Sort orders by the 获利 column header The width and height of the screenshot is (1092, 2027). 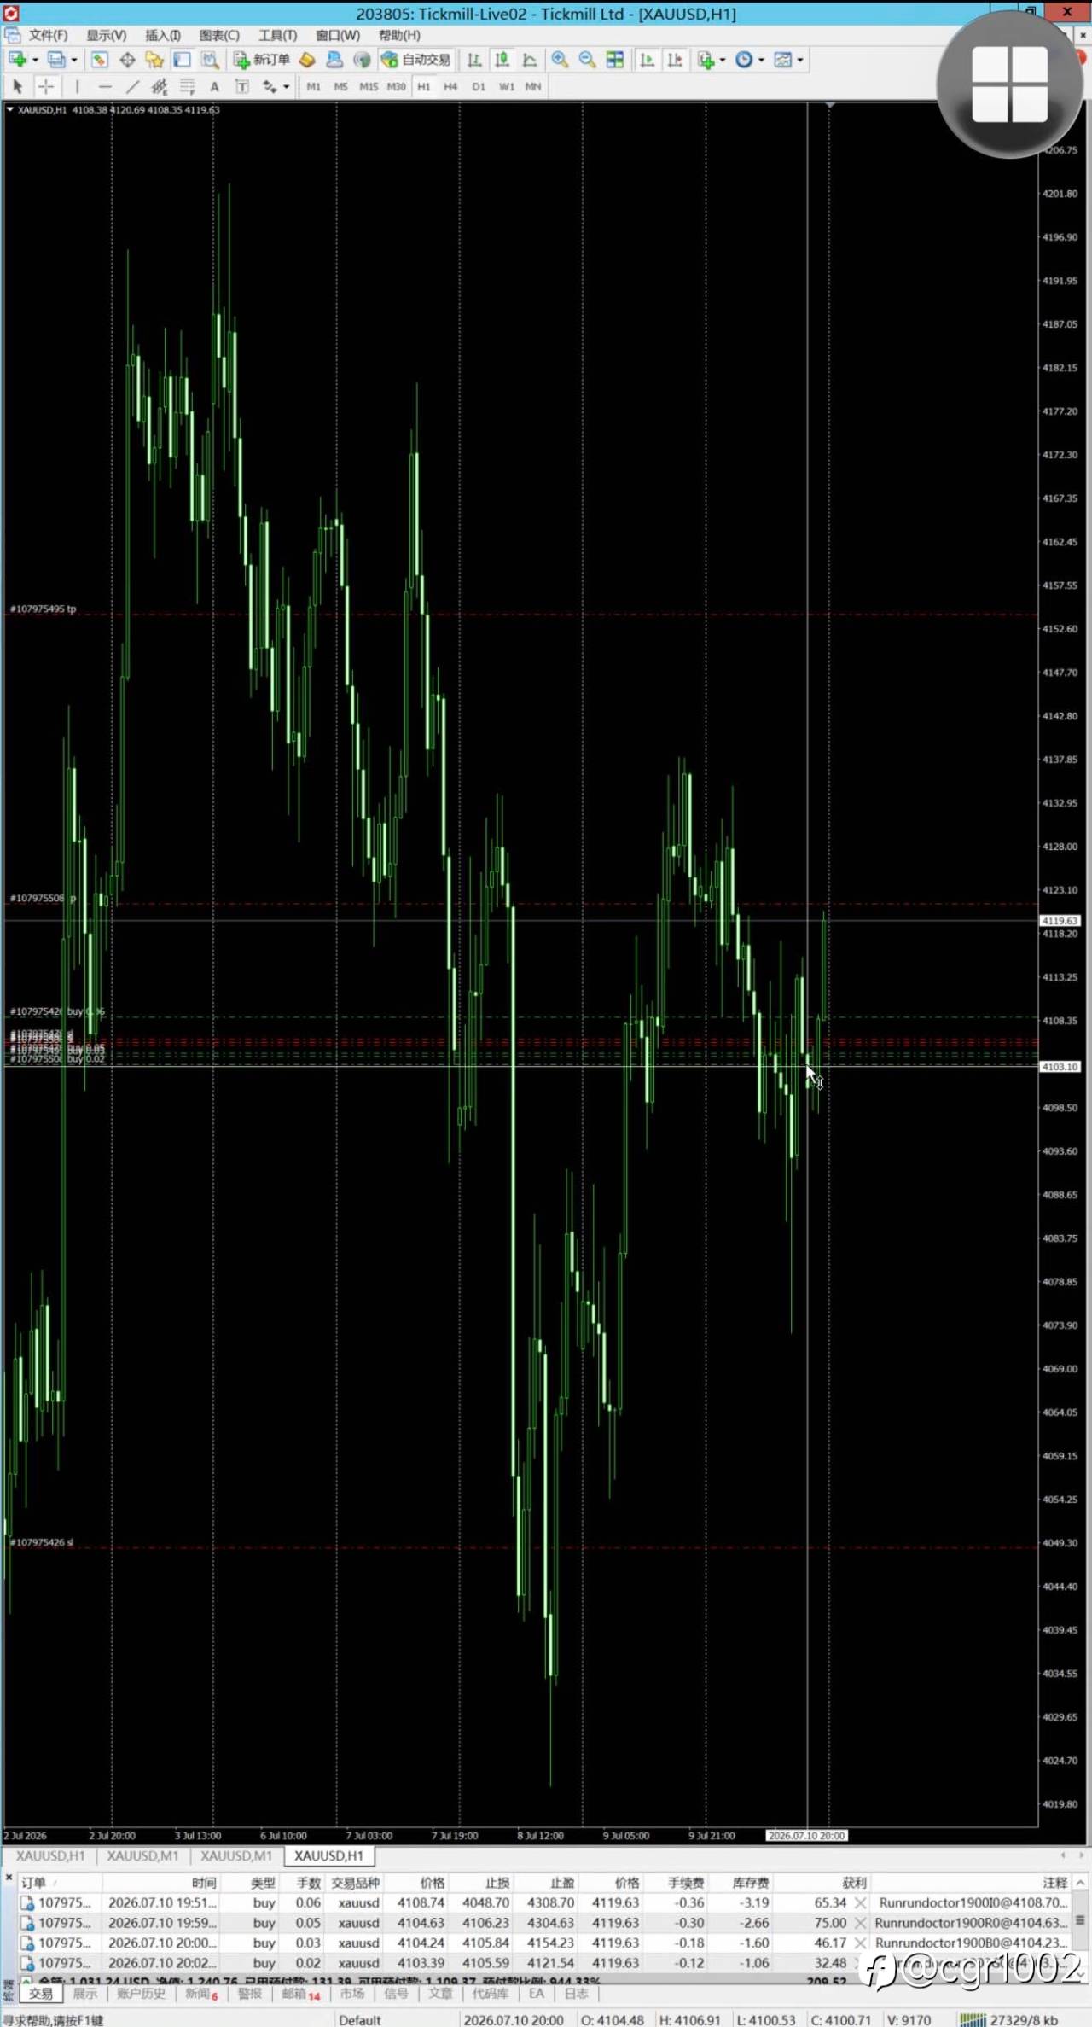854,1882
